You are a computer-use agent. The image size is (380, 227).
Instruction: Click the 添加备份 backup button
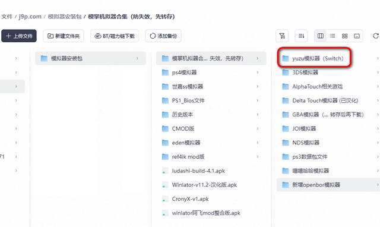click(x=163, y=36)
